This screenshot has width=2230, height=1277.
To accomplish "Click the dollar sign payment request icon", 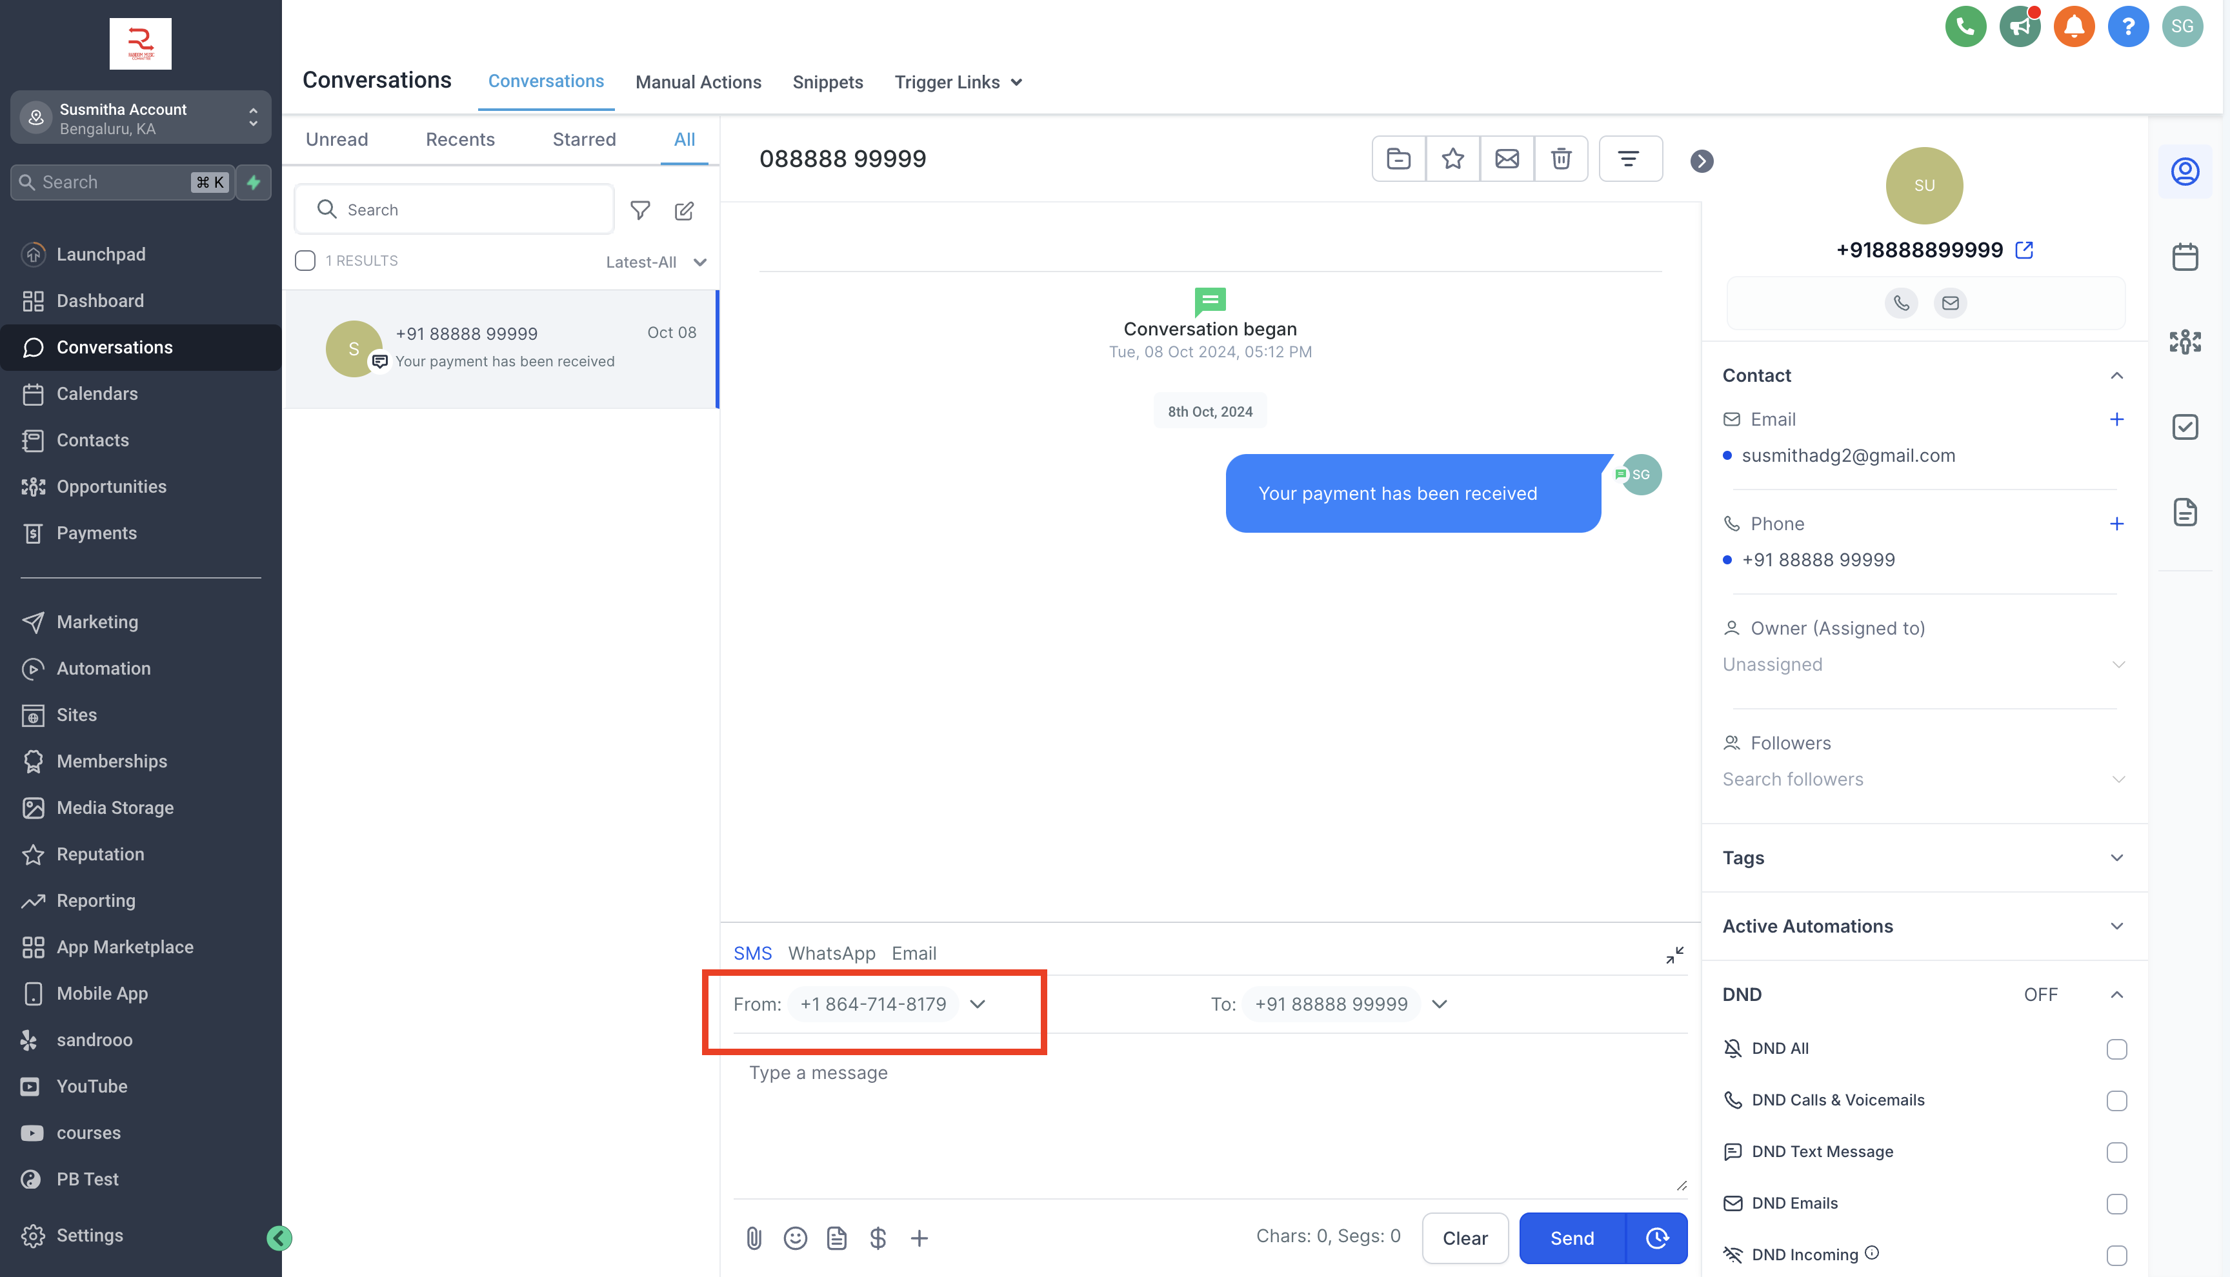I will (x=878, y=1238).
